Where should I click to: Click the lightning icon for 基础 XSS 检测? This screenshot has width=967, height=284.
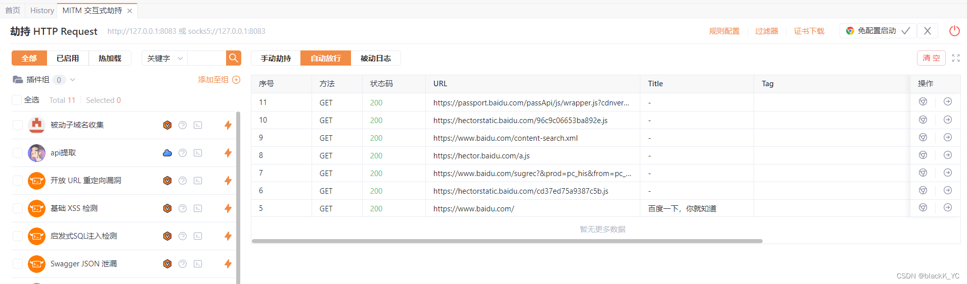[228, 208]
